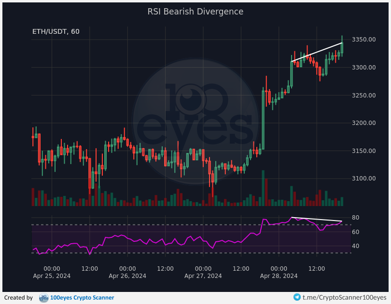Screen dimensions: 391x304
Task: Open the 100eyes Crypto Scanner link
Action: 83,298
